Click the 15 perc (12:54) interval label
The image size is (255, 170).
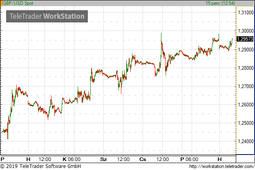click(x=220, y=3)
